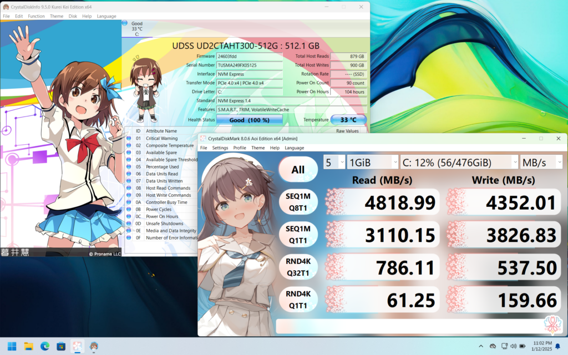This screenshot has height=355, width=568.
Task: Open Microsoft Store taskbar icon
Action: click(61, 346)
